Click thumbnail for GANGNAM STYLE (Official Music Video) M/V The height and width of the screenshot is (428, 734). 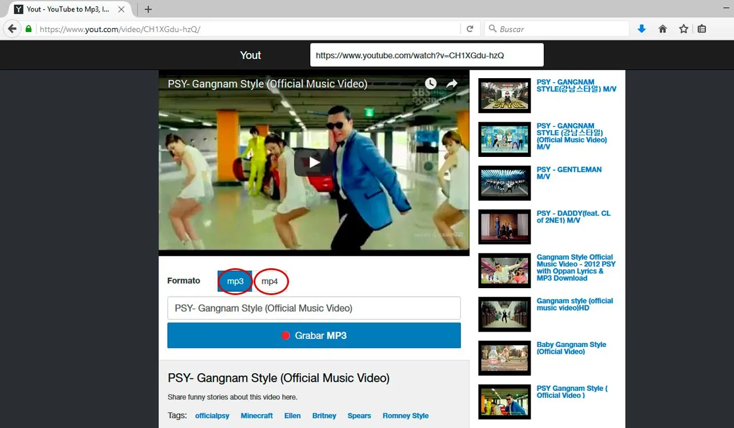tap(504, 139)
